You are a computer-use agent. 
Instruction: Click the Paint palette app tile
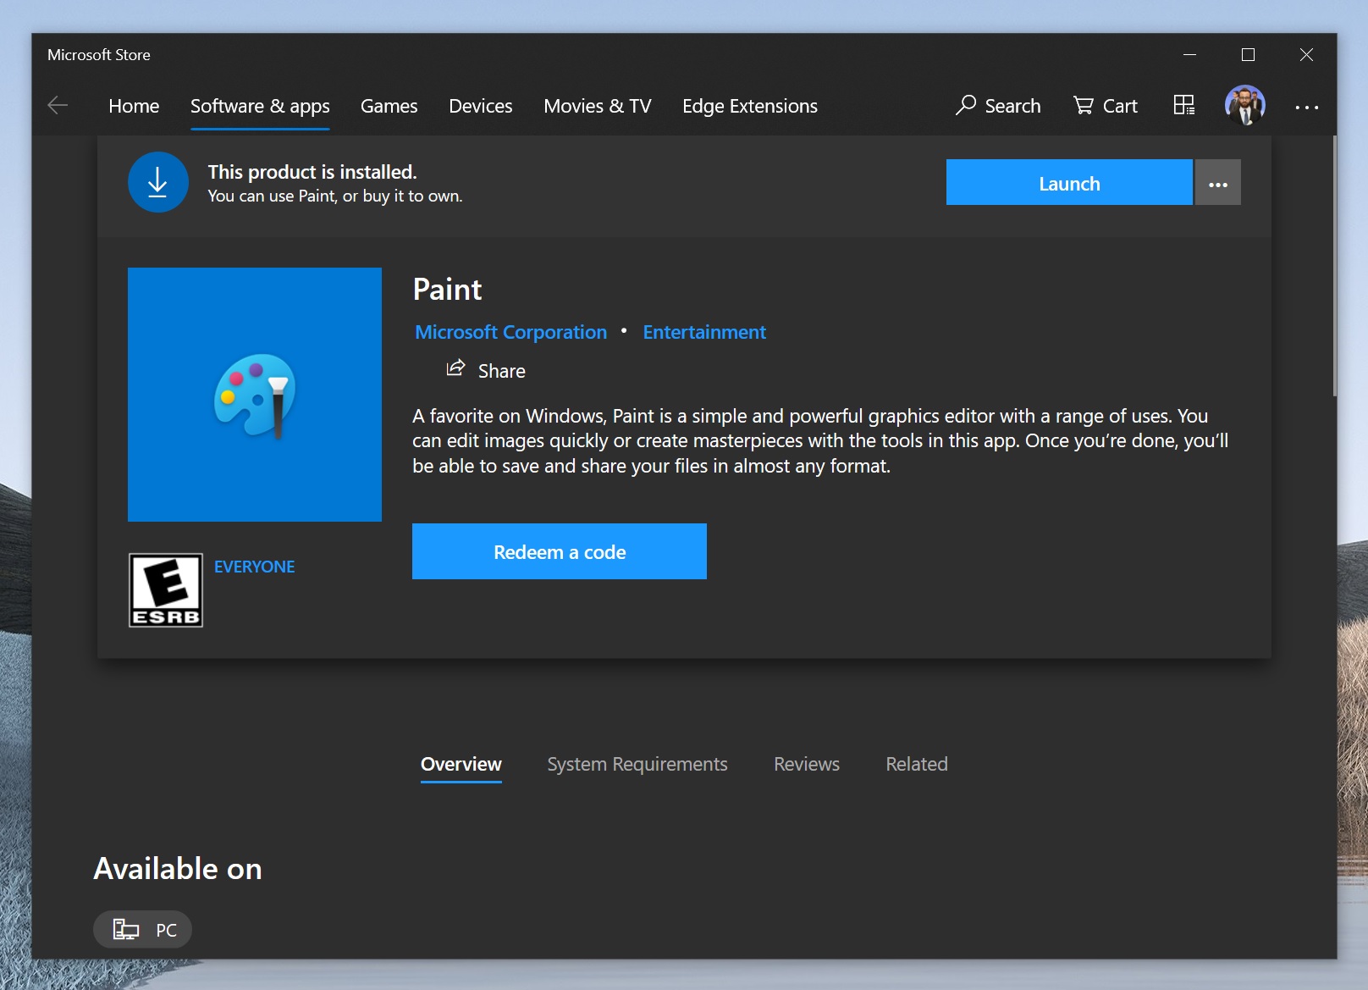pyautogui.click(x=255, y=395)
